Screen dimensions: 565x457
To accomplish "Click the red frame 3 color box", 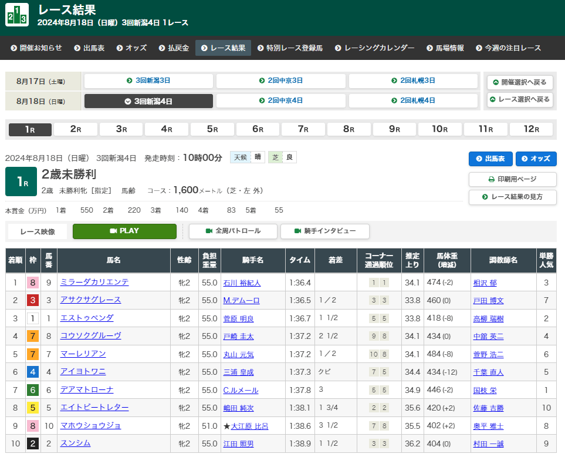I will click(33, 301).
